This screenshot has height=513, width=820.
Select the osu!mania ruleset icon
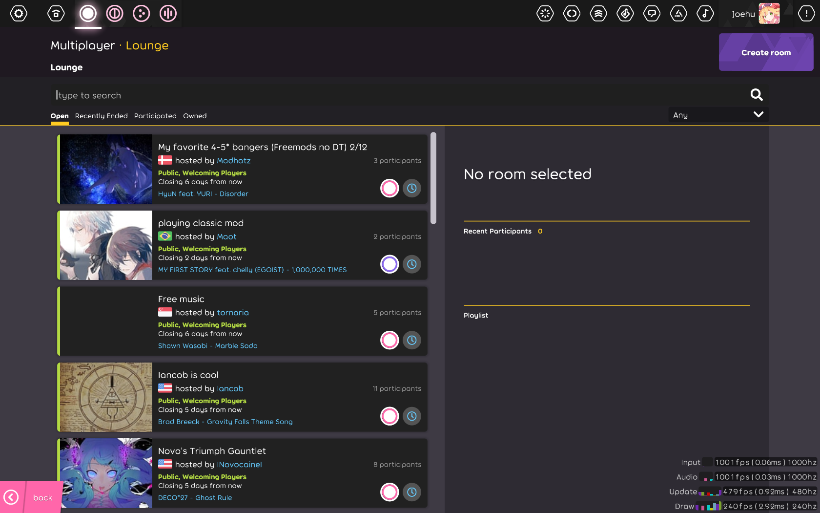point(167,13)
